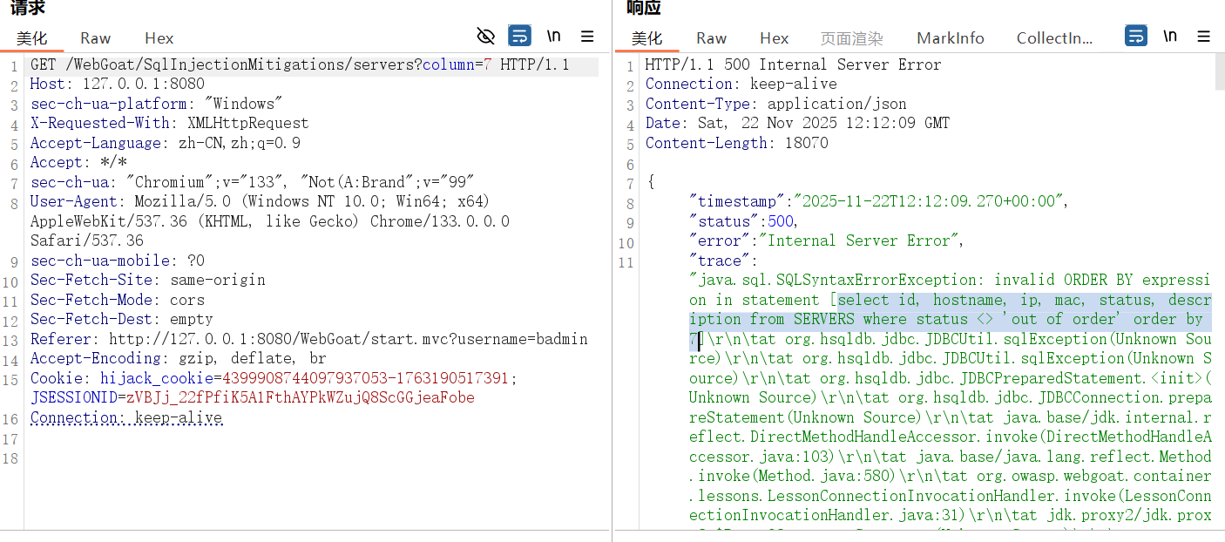Click the Accept: */* header line
Viewport: 1225px width, 542px height.
[78, 162]
